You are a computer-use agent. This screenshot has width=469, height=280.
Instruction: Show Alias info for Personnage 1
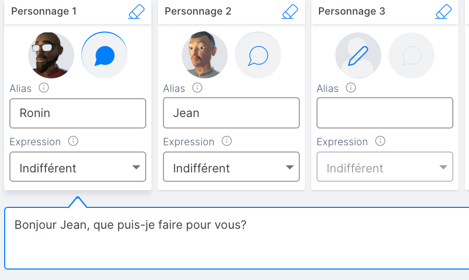[44, 88]
